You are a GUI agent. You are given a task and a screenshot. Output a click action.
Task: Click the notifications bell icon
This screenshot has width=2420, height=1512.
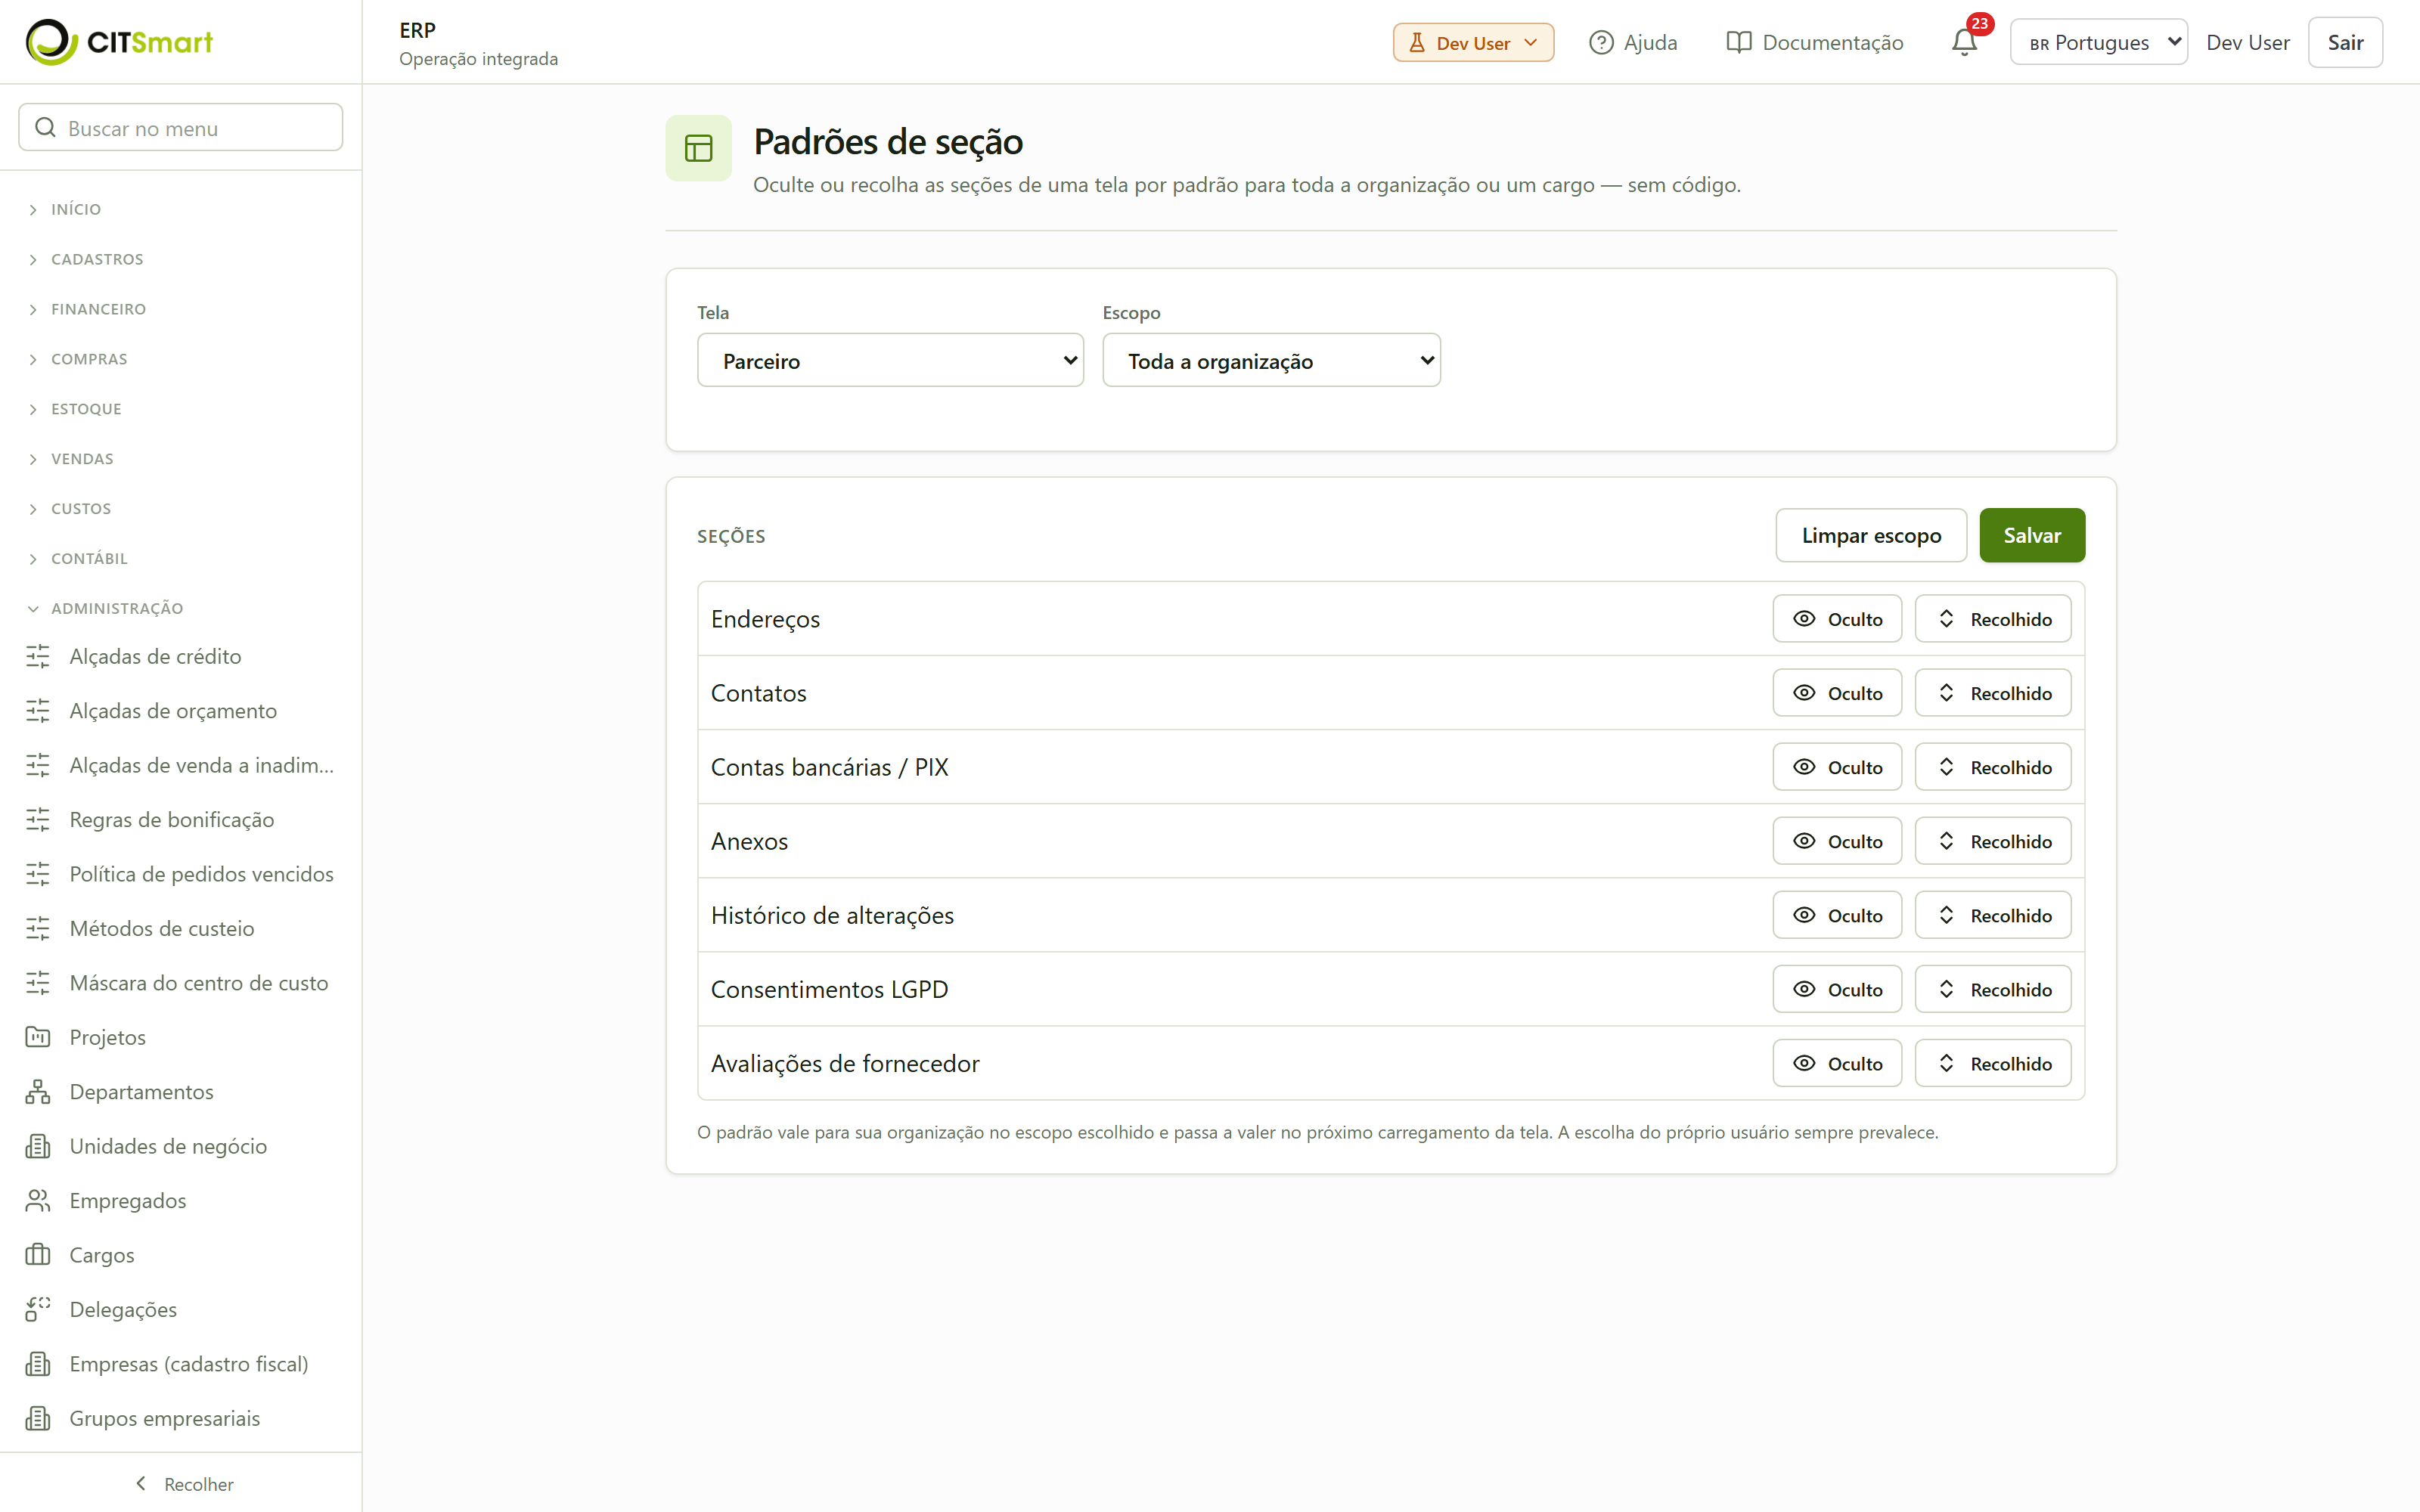(1964, 42)
